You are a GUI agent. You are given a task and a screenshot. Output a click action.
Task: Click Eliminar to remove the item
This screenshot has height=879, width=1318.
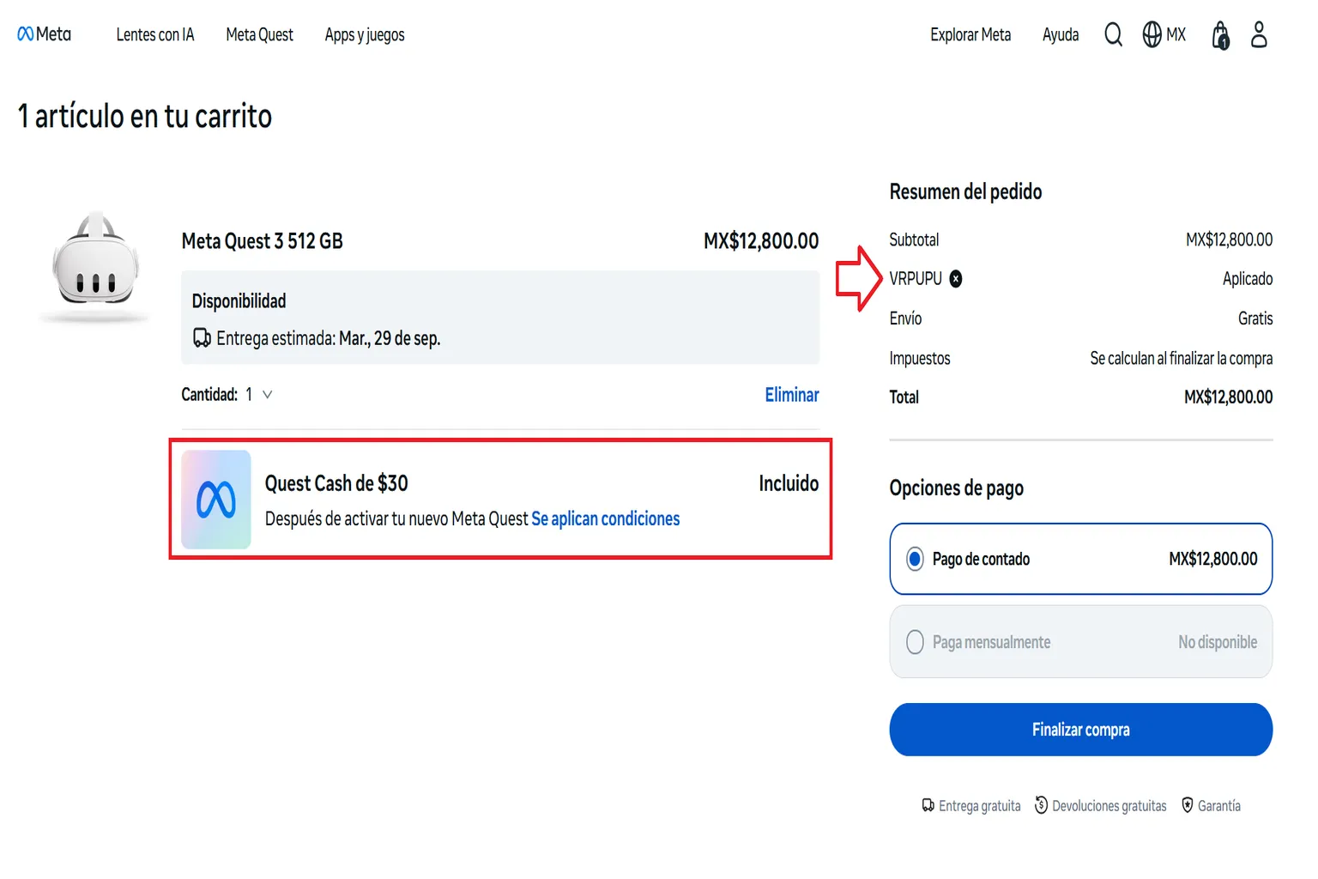792,395
